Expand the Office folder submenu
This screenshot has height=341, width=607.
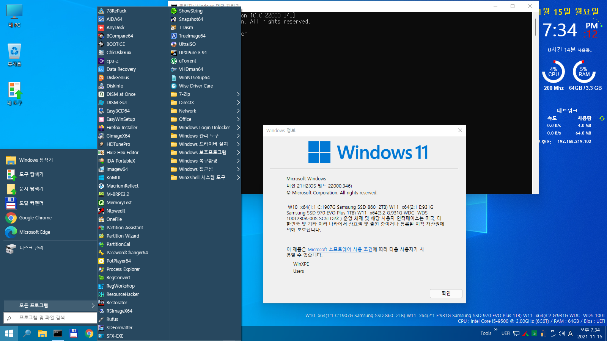(205, 119)
